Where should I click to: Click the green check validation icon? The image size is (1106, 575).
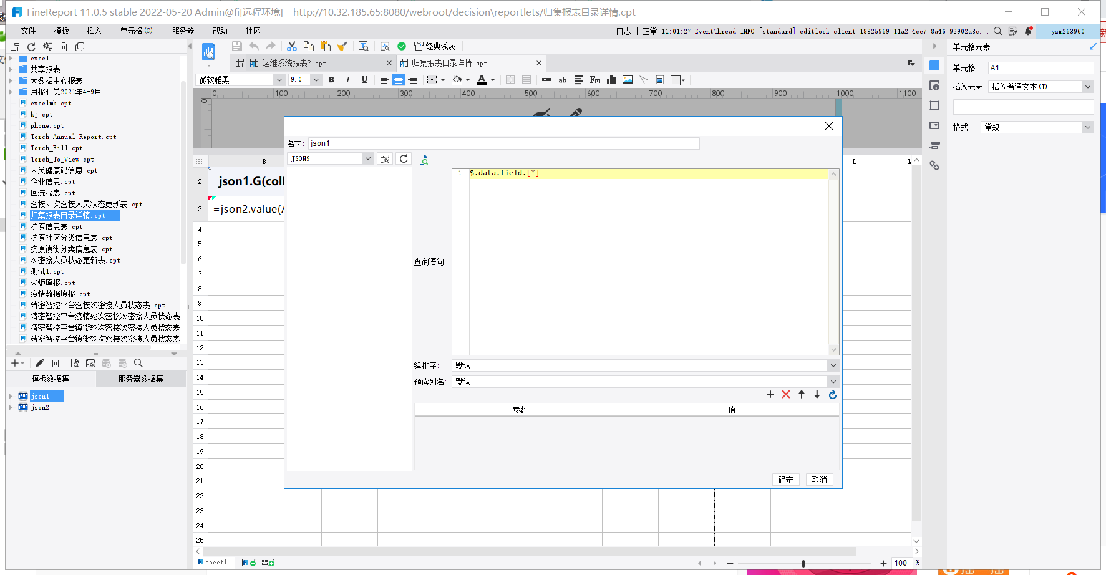tap(402, 46)
